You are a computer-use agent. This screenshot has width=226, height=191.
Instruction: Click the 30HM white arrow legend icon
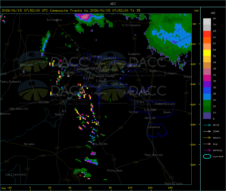click(x=207, y=131)
